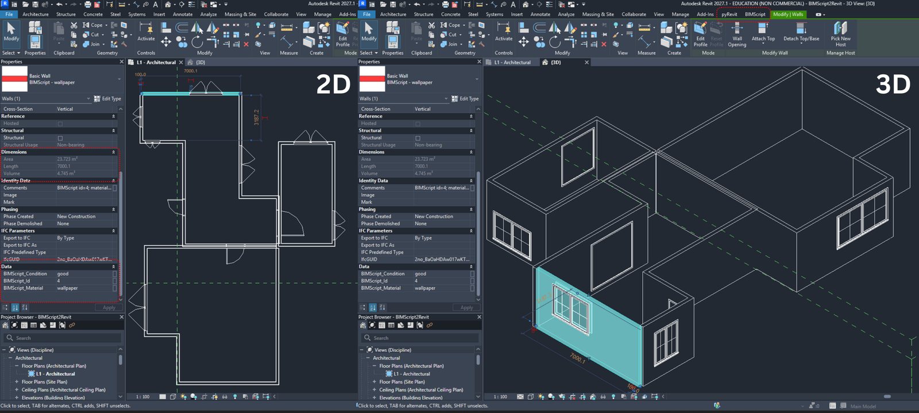Click the visual style icon on right view control bar

[530, 396]
